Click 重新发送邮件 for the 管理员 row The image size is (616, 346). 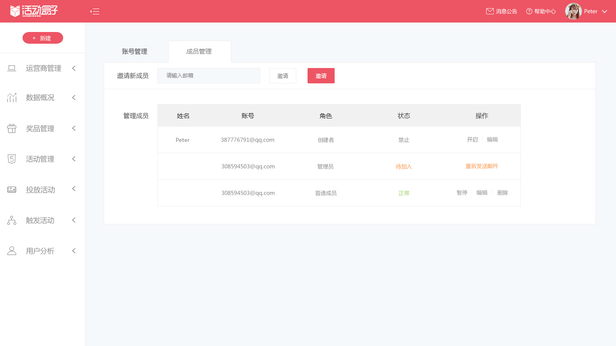(x=482, y=166)
